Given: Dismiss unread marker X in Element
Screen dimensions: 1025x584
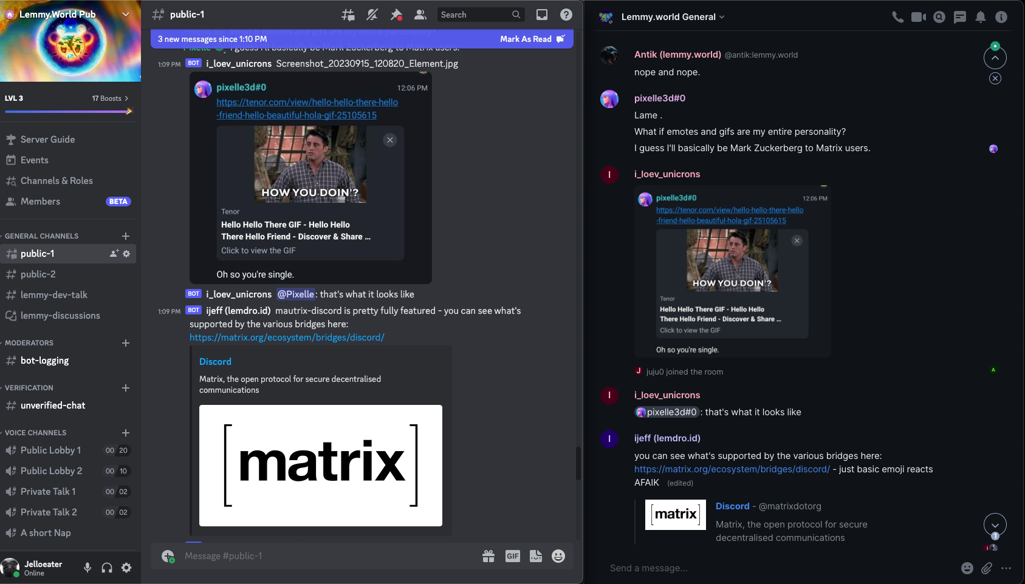Looking at the screenshot, I should point(995,78).
